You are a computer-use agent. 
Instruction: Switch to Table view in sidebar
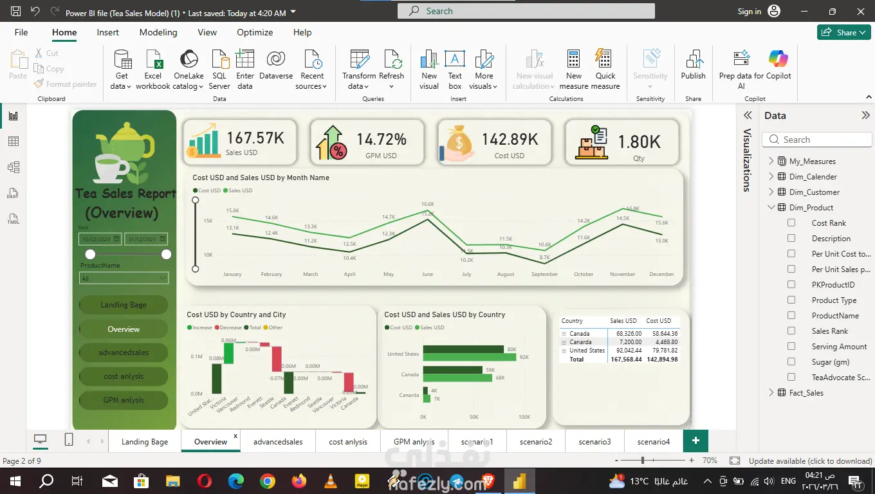pos(14,142)
